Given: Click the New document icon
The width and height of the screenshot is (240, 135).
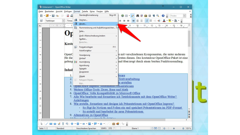Looking at the screenshot, I should 41,16.
